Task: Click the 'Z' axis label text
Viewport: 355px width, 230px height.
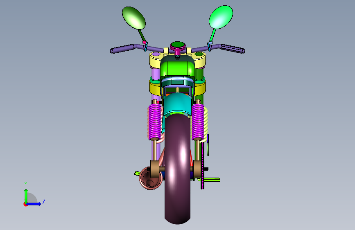Action: (x=44, y=201)
